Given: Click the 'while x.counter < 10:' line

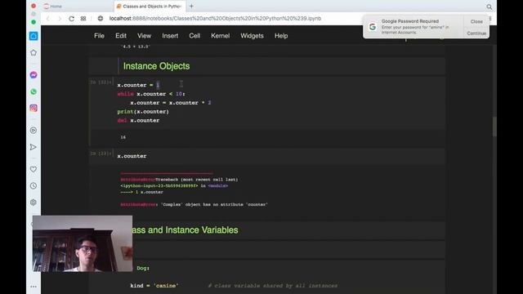Looking at the screenshot, I should click(x=151, y=94).
